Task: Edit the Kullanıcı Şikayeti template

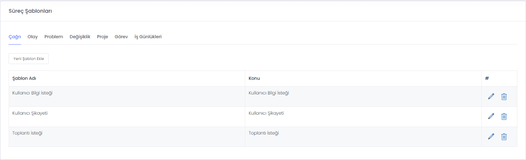Action: 491,116
